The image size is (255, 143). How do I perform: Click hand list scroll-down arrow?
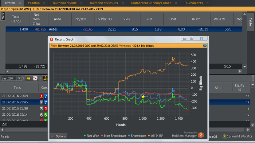click(252, 125)
